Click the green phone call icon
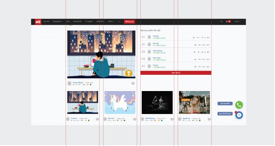This screenshot has height=146, width=275. click(x=239, y=105)
